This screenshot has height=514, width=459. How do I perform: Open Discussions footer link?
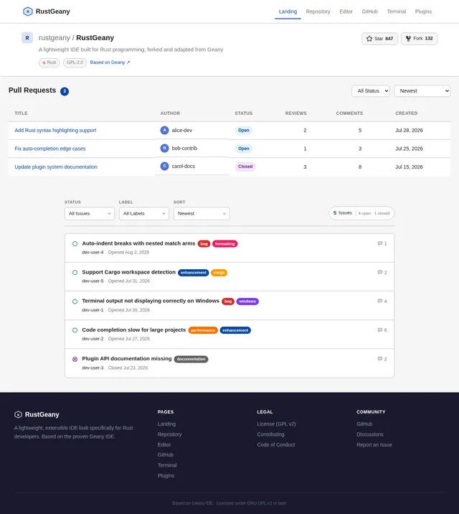(x=370, y=434)
